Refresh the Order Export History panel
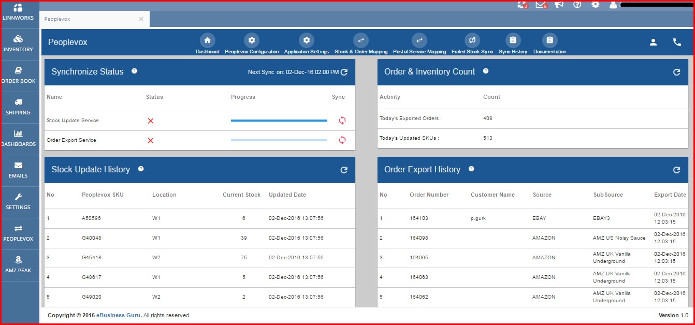The width and height of the screenshot is (695, 325). point(676,170)
